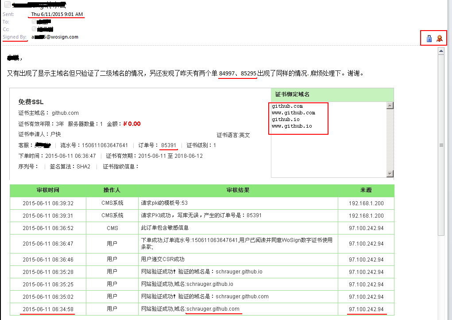Image resolution: width=452 pixels, height=320 pixels.
Task: Click the 2015-06-11 06:39:32 timestamp cell
Action: tap(48, 203)
